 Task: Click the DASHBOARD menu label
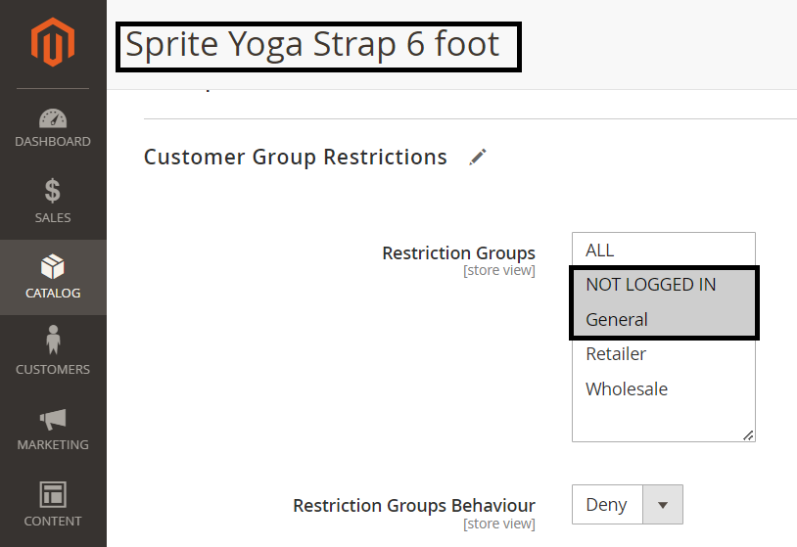coord(53,142)
